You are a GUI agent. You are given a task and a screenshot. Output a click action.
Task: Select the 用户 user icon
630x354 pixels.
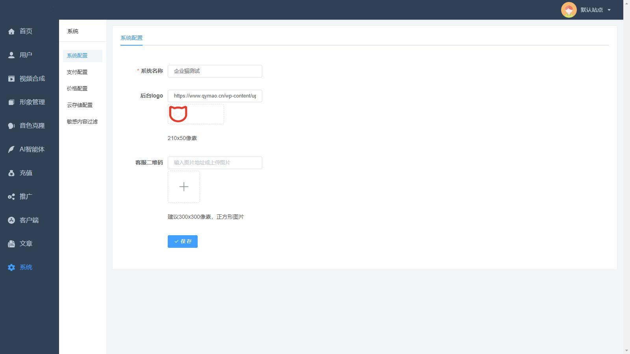(11, 55)
